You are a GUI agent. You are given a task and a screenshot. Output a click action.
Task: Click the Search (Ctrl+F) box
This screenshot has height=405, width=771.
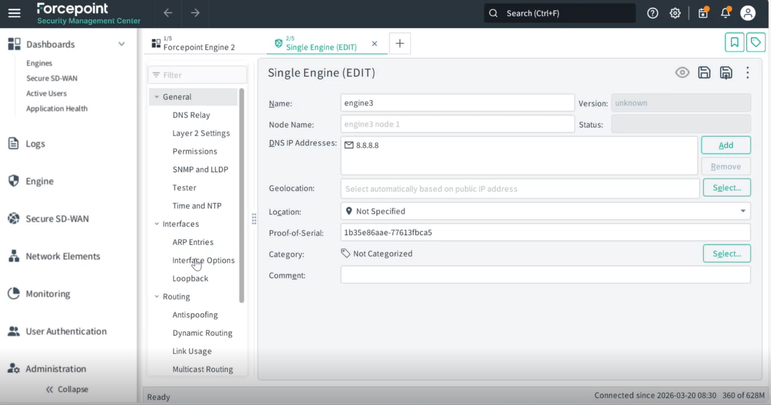click(x=560, y=13)
